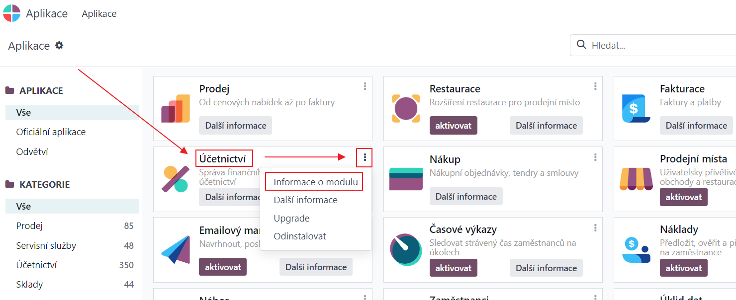The height and width of the screenshot is (300, 736).
Task: Open the Účetnictví card three-dot menu
Action: [x=365, y=157]
